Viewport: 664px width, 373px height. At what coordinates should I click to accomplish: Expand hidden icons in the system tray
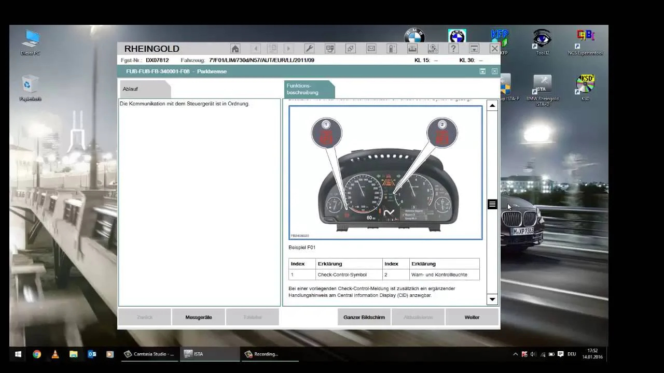(517, 354)
